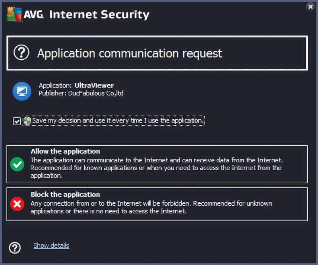This screenshot has width=318, height=265.
Task: Click the DucFabulous Co,ltd publisher text
Action: 96,93
